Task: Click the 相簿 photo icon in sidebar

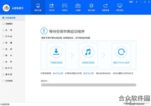Action: (x=3, y=43)
